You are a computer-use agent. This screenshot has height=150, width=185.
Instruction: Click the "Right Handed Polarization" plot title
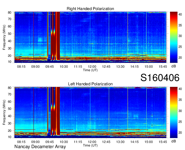click(x=90, y=9)
